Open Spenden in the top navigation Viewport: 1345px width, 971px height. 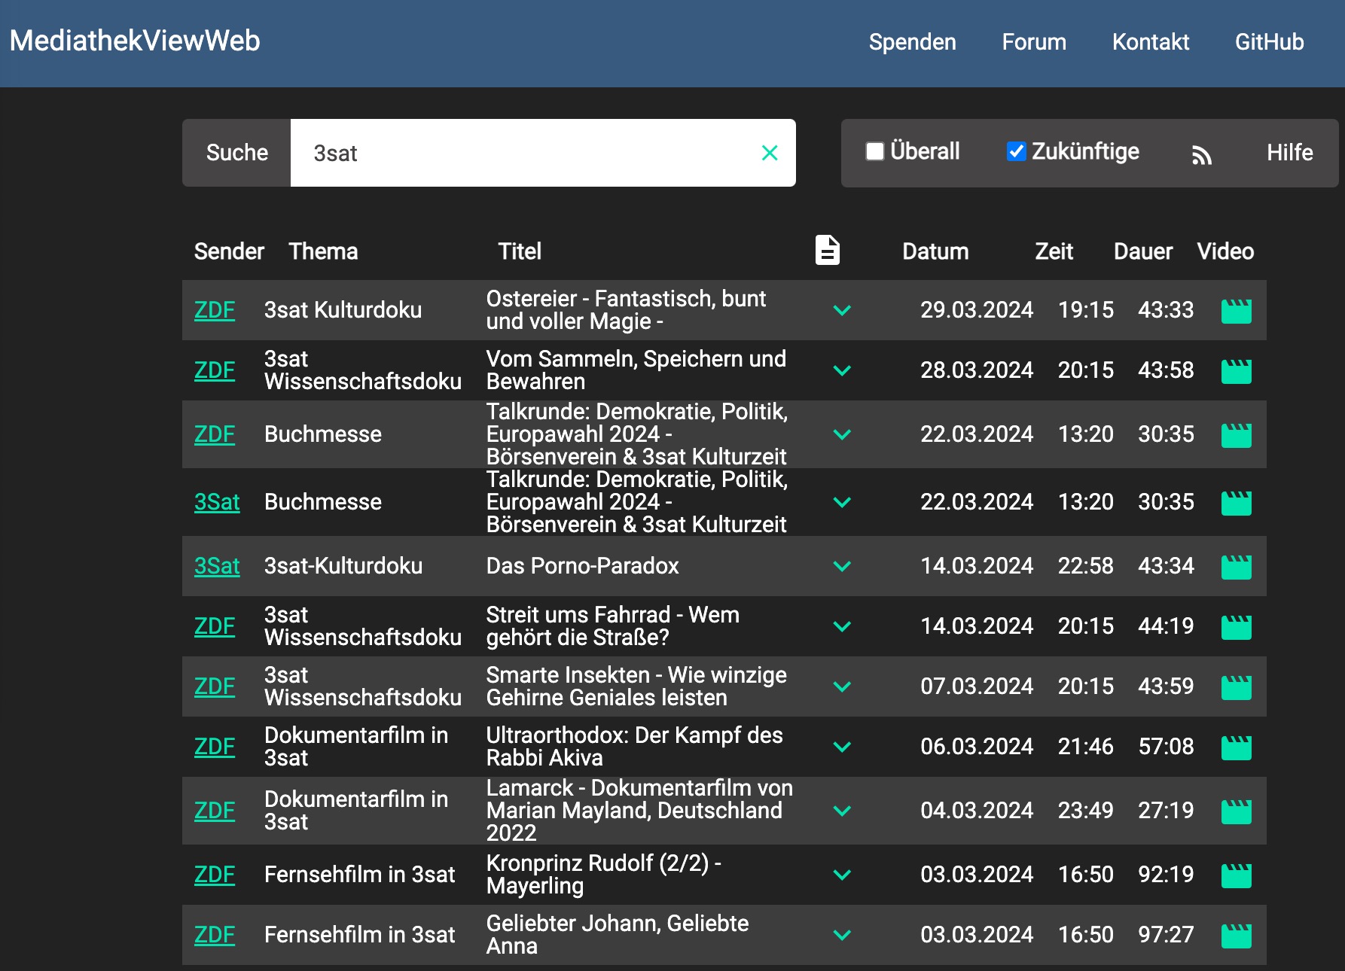(x=912, y=42)
